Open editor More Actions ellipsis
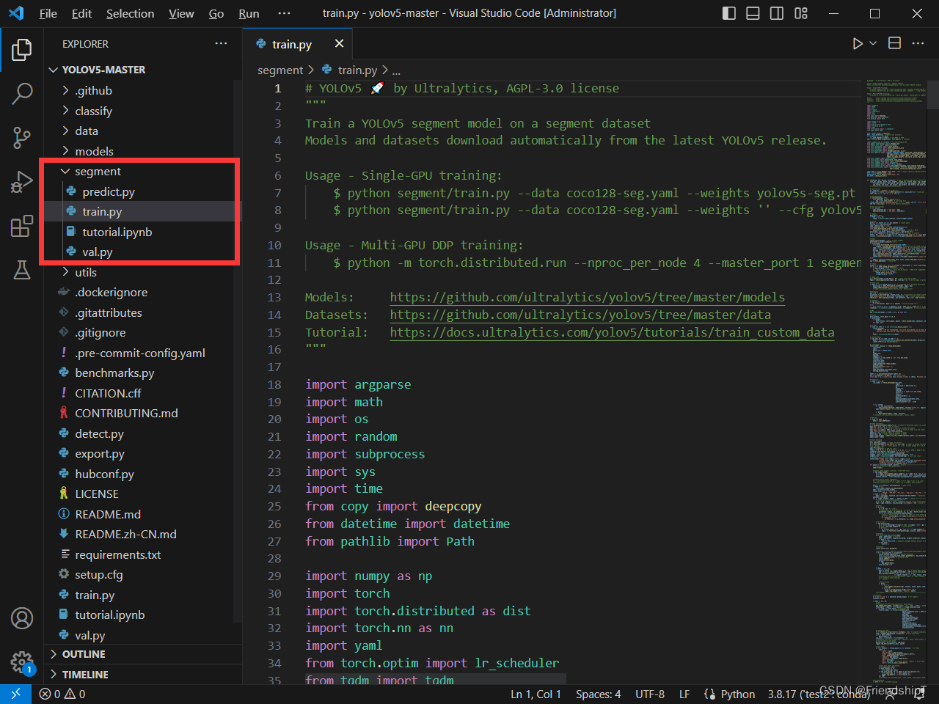 918,44
